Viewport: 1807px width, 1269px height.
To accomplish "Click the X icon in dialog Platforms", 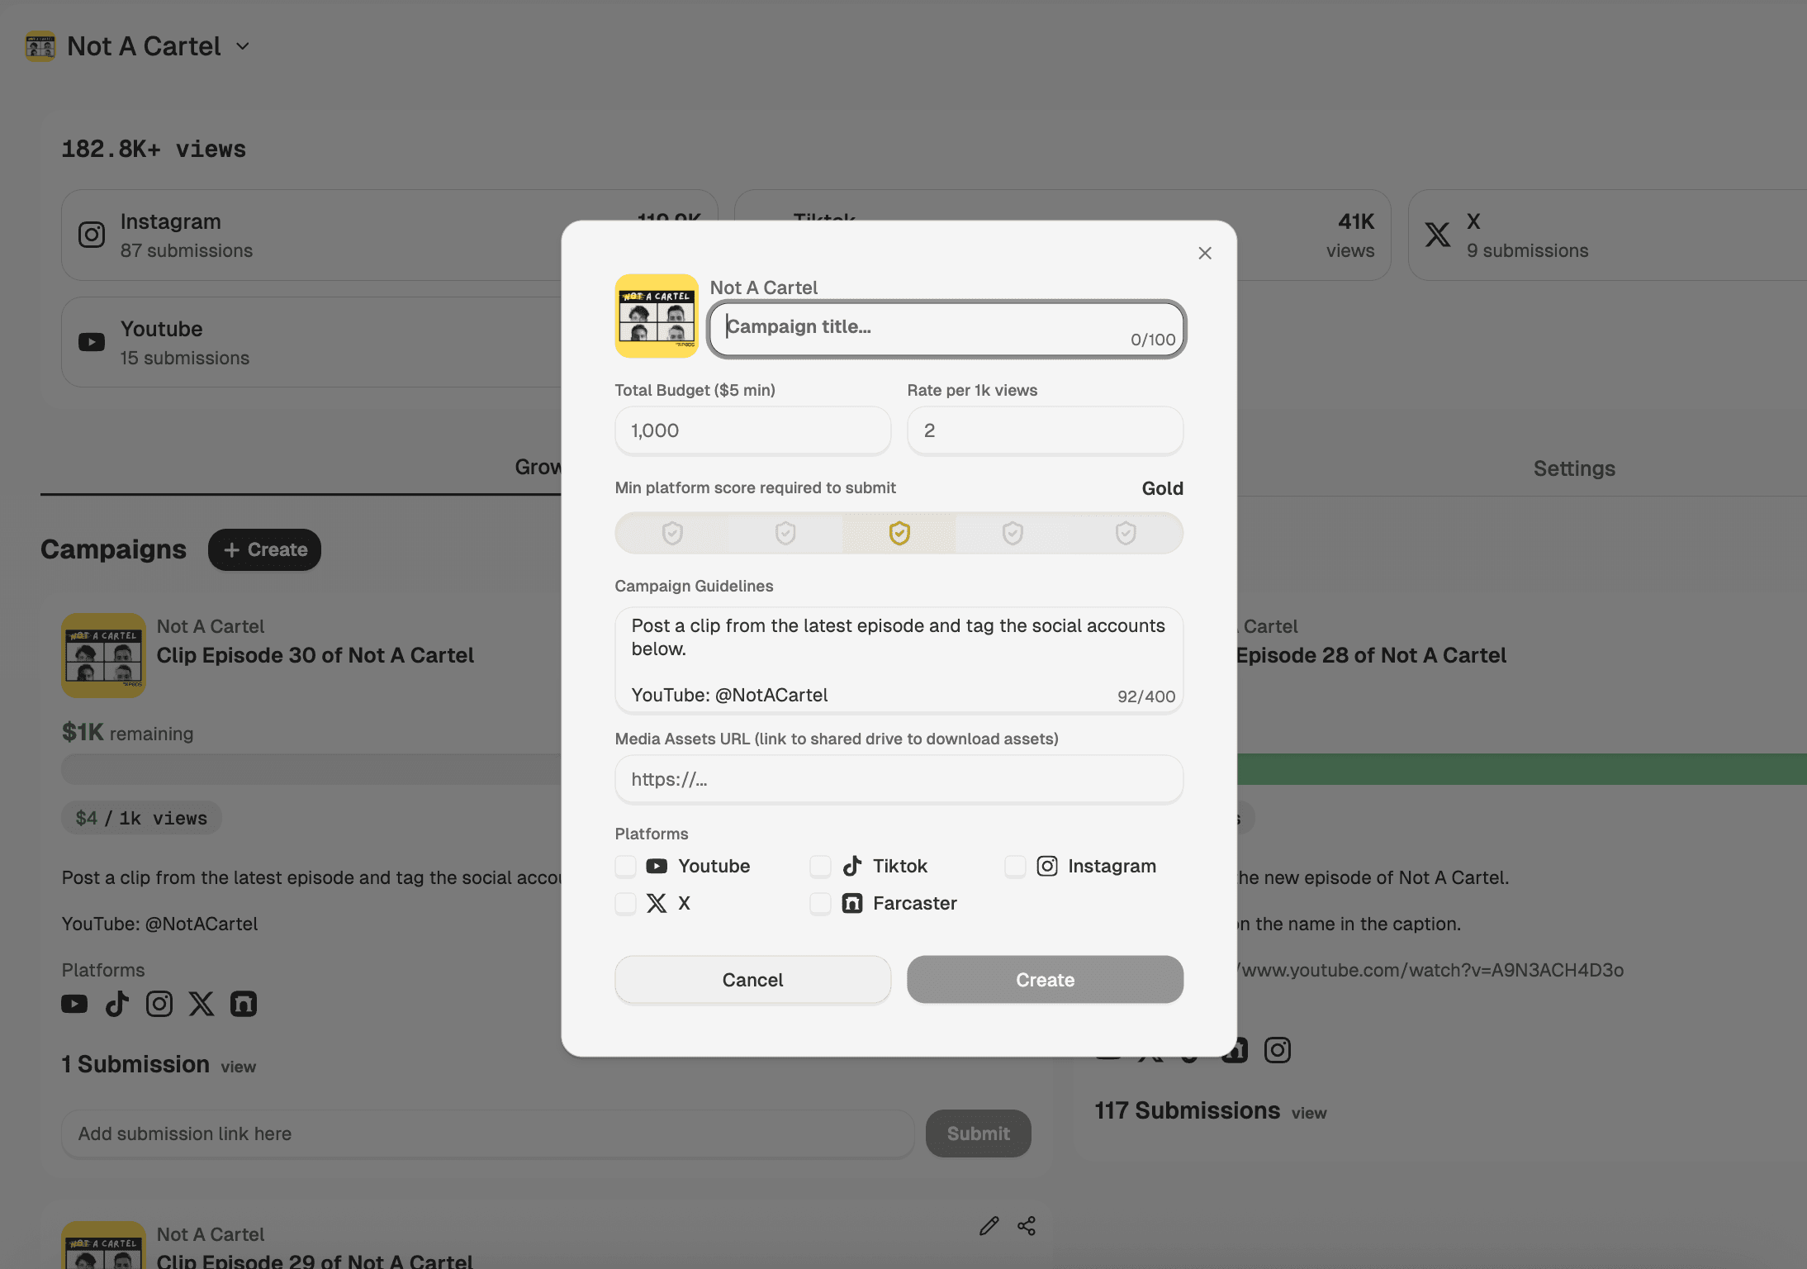I will 657,903.
